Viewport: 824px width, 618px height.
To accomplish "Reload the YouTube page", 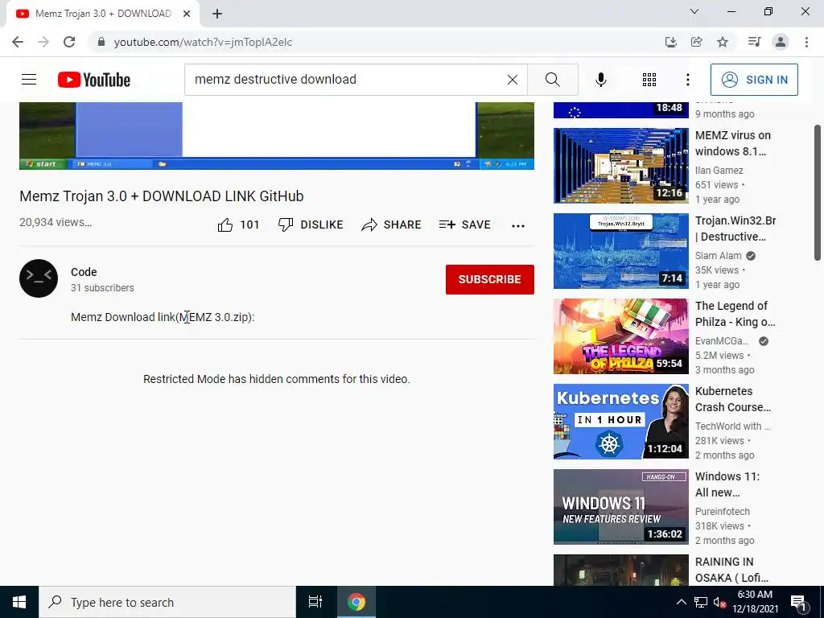I will tap(69, 42).
